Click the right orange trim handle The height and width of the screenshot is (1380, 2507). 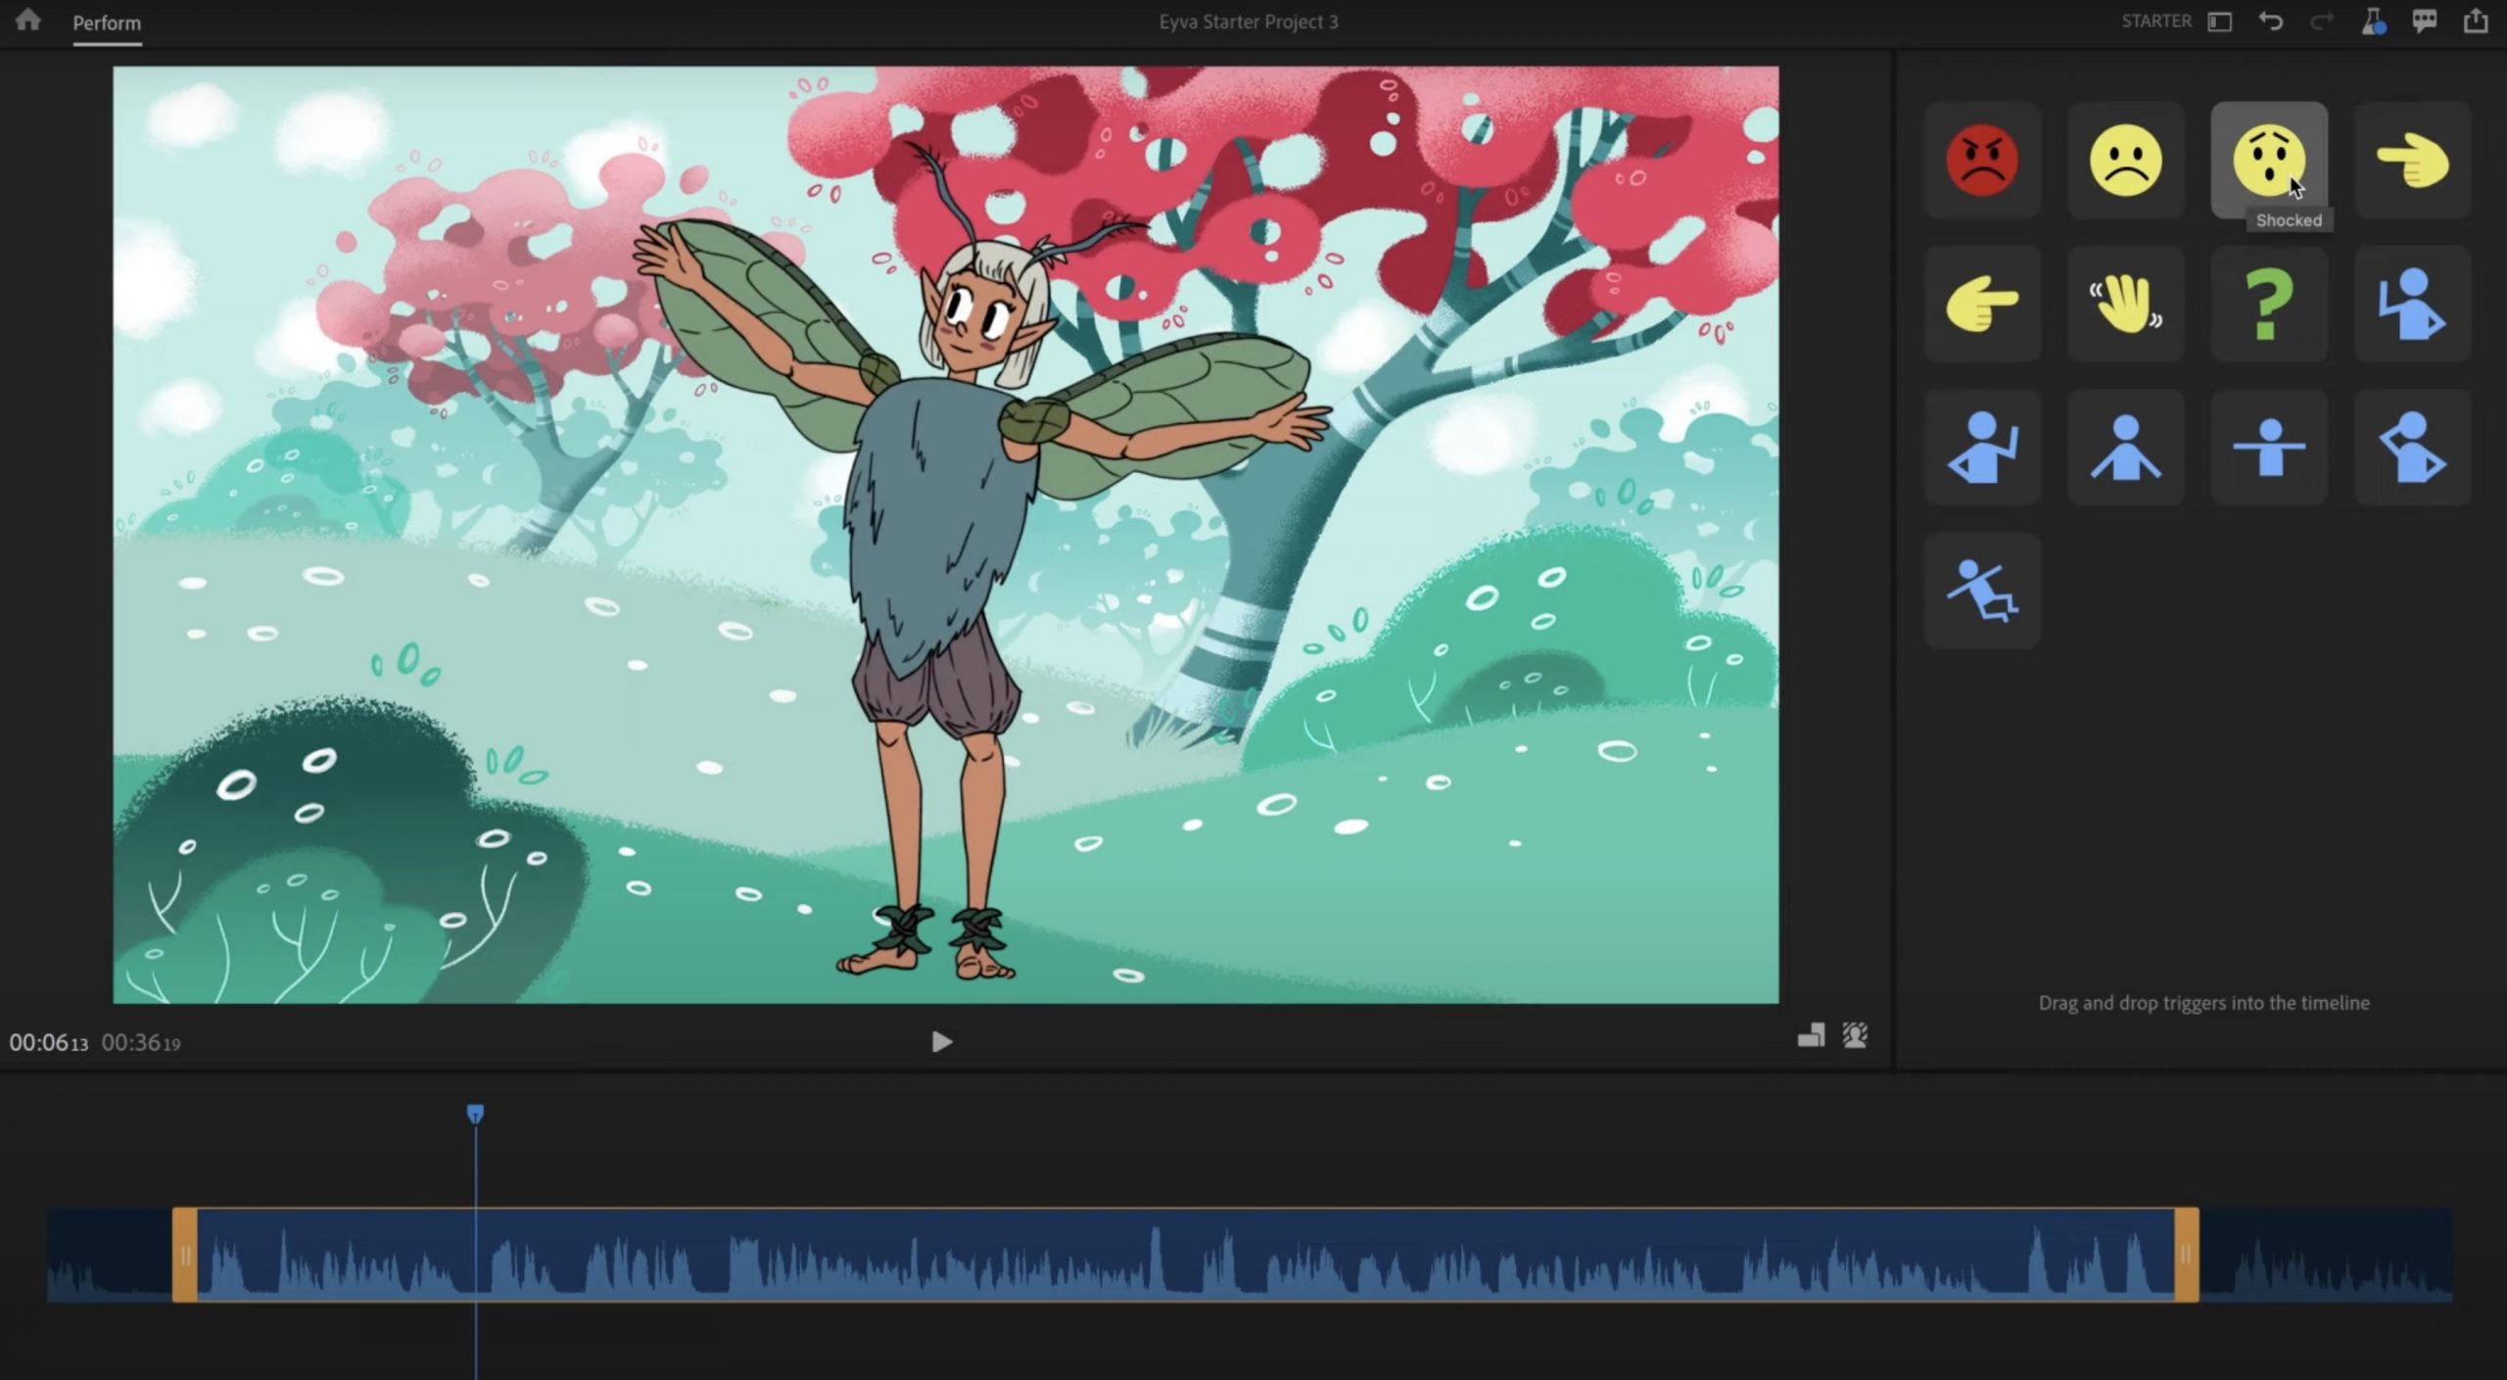[x=2186, y=1255]
